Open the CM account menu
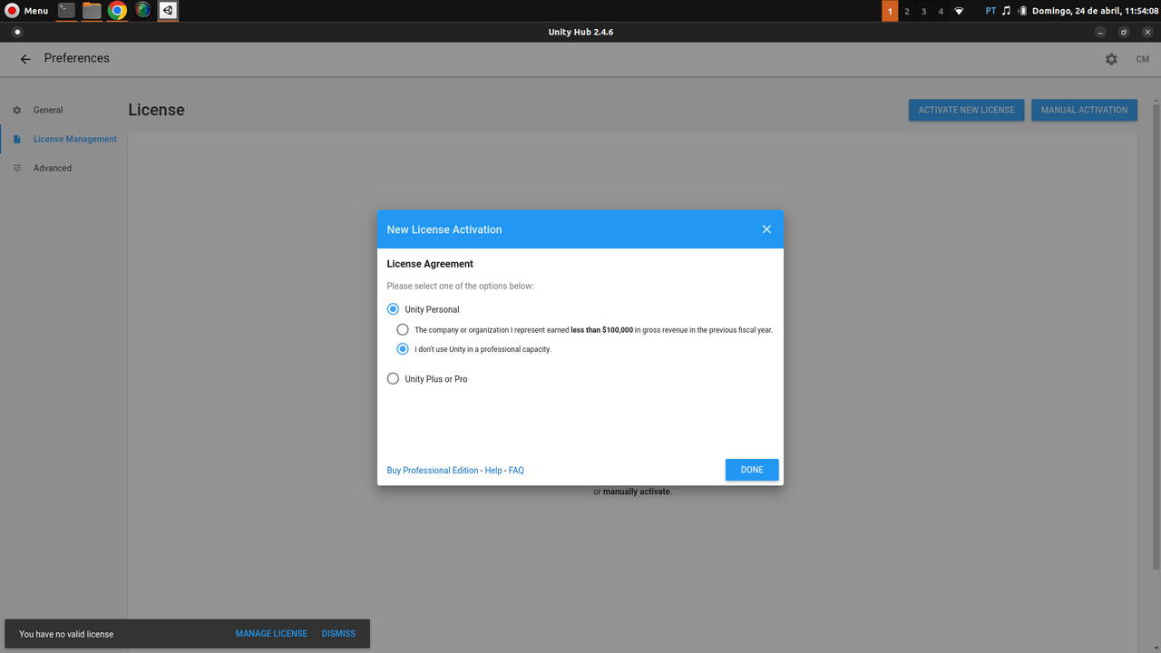The height and width of the screenshot is (653, 1161). coord(1143,59)
